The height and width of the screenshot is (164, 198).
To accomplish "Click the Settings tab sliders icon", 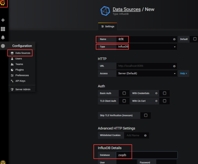I will click(x=103, y=26).
